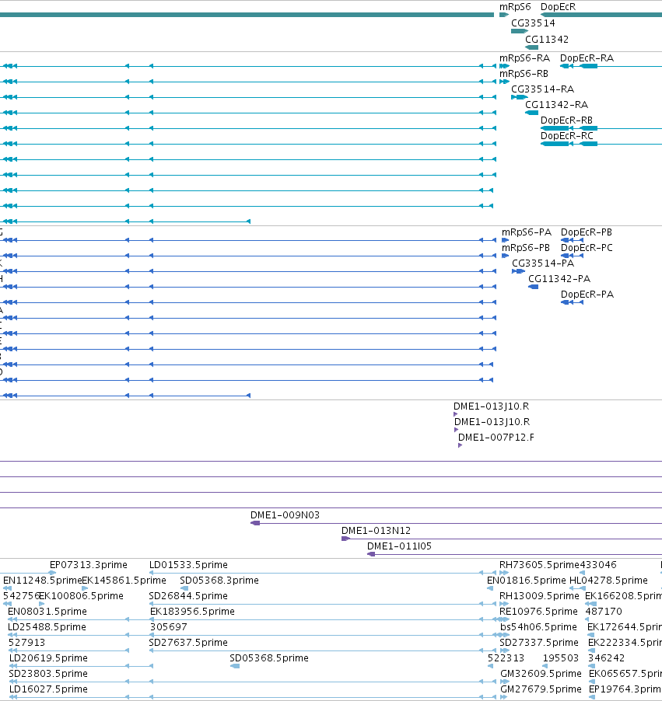Select EST RH73605.5prime
Viewport: 662px width, 701px height.
(x=539, y=565)
